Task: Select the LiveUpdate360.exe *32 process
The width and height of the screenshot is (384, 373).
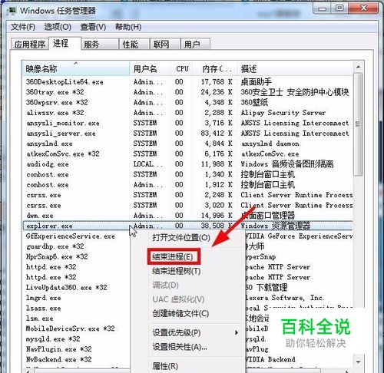Action: point(67,287)
